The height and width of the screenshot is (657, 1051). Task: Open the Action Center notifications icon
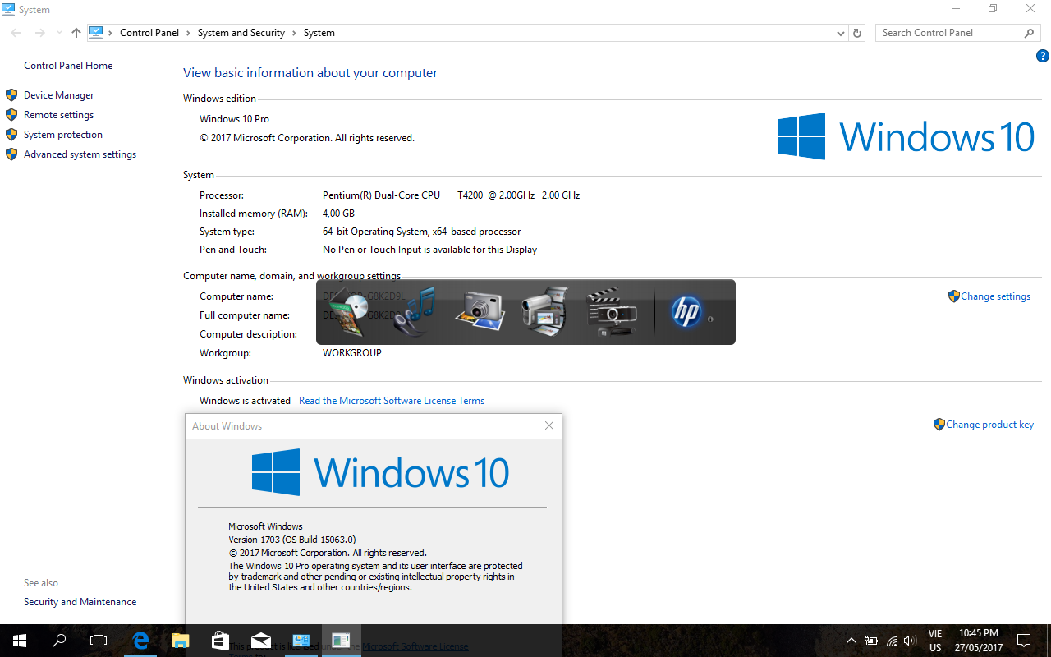1024,641
